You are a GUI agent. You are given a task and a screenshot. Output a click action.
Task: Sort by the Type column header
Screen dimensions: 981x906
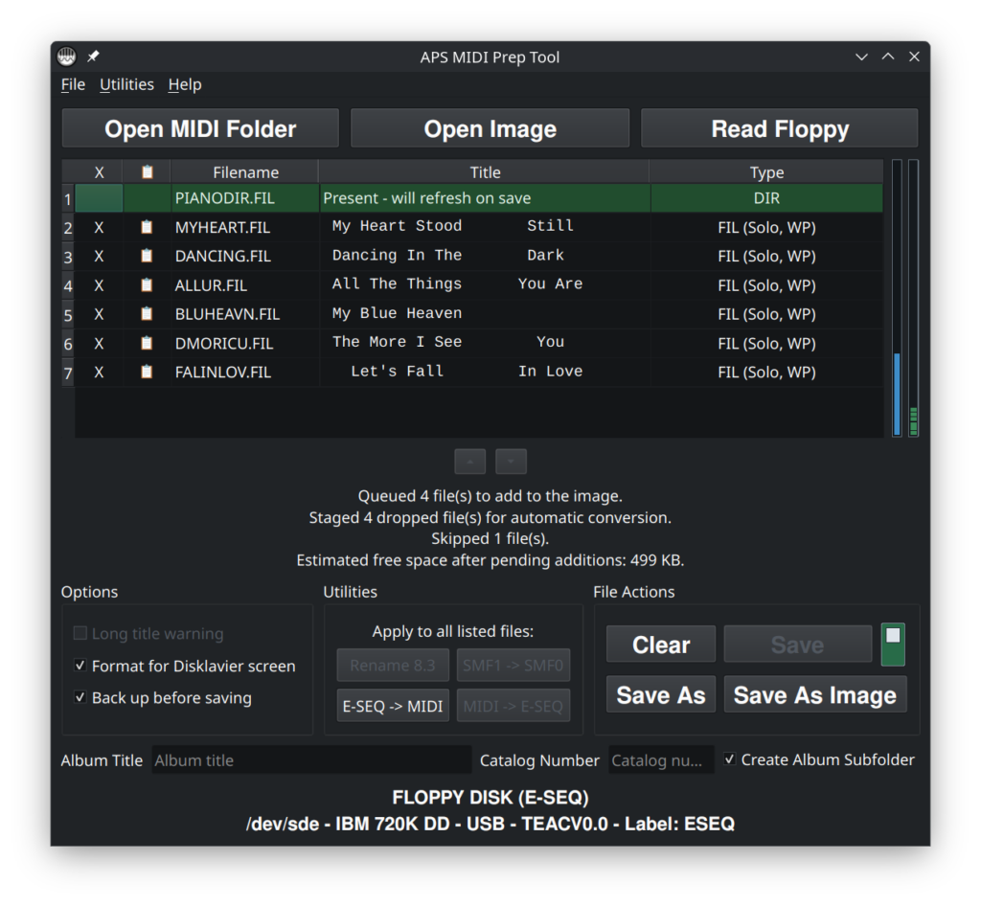766,172
